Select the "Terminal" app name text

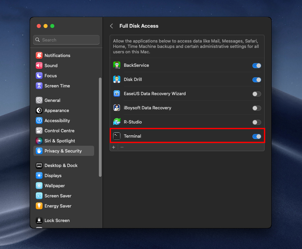[132, 136]
